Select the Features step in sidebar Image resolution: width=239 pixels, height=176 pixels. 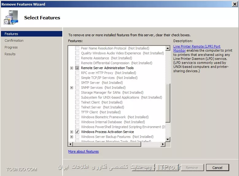(32, 34)
